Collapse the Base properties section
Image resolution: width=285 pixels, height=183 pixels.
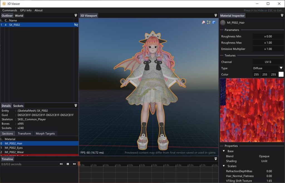(x=224, y=151)
